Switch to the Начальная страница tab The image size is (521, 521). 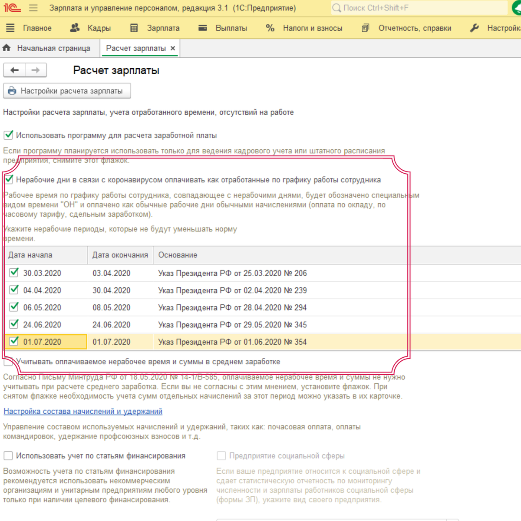tap(54, 48)
